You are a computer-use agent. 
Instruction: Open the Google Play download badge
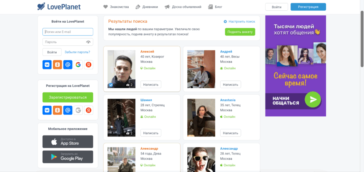coord(68,157)
